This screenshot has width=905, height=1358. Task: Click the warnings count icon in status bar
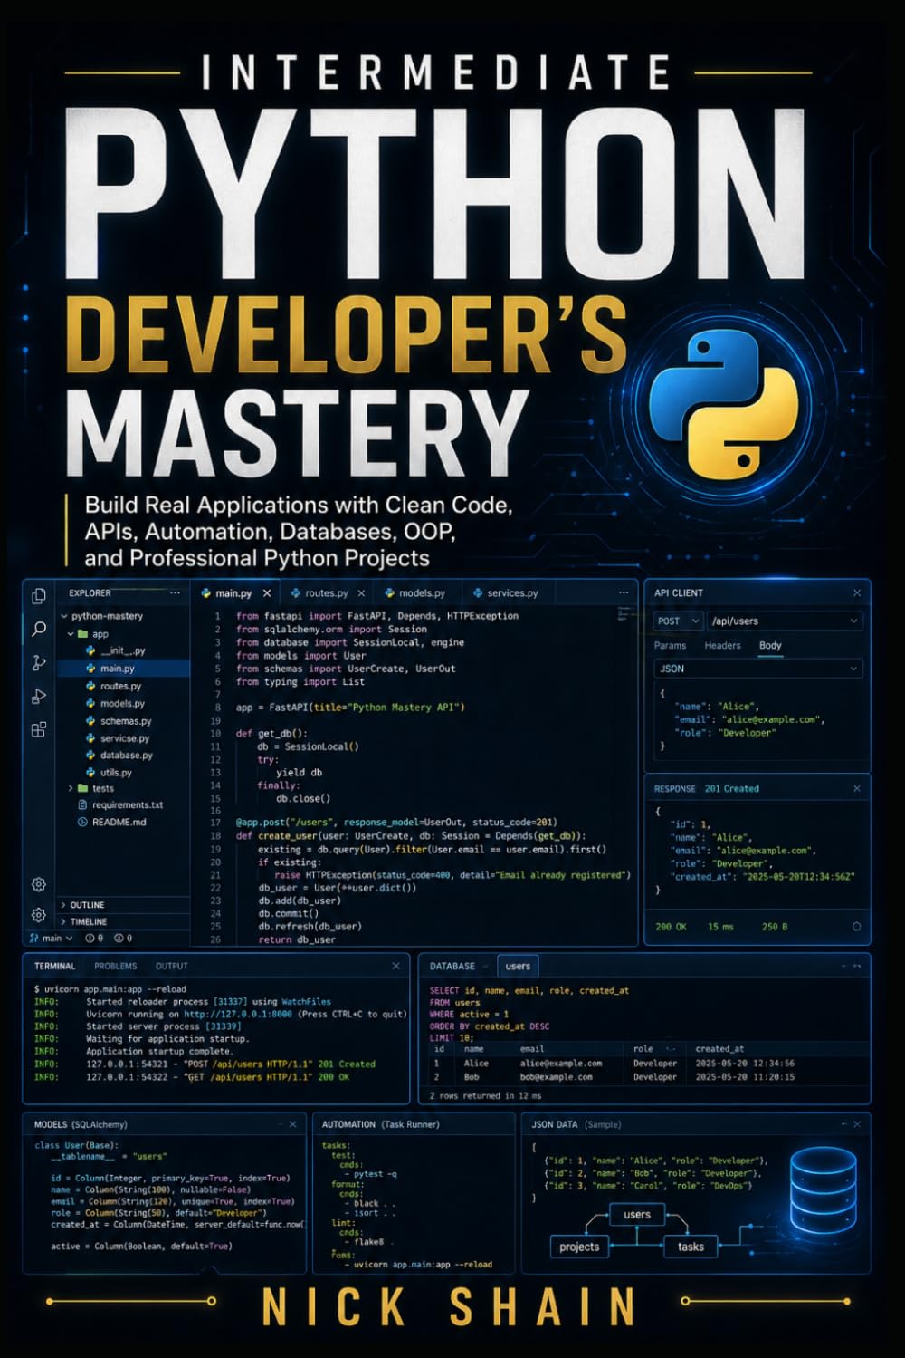click(119, 939)
